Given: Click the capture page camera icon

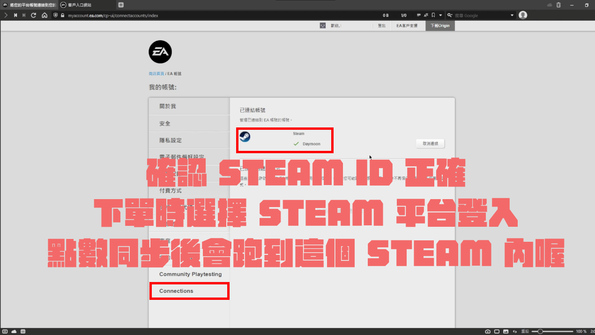Looking at the screenshot, I should tap(488, 331).
